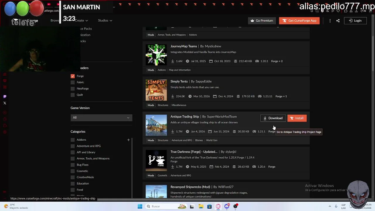Check the Adventure and RPG category checkbox
Screen dimensions: 375x211
pos(73,146)
